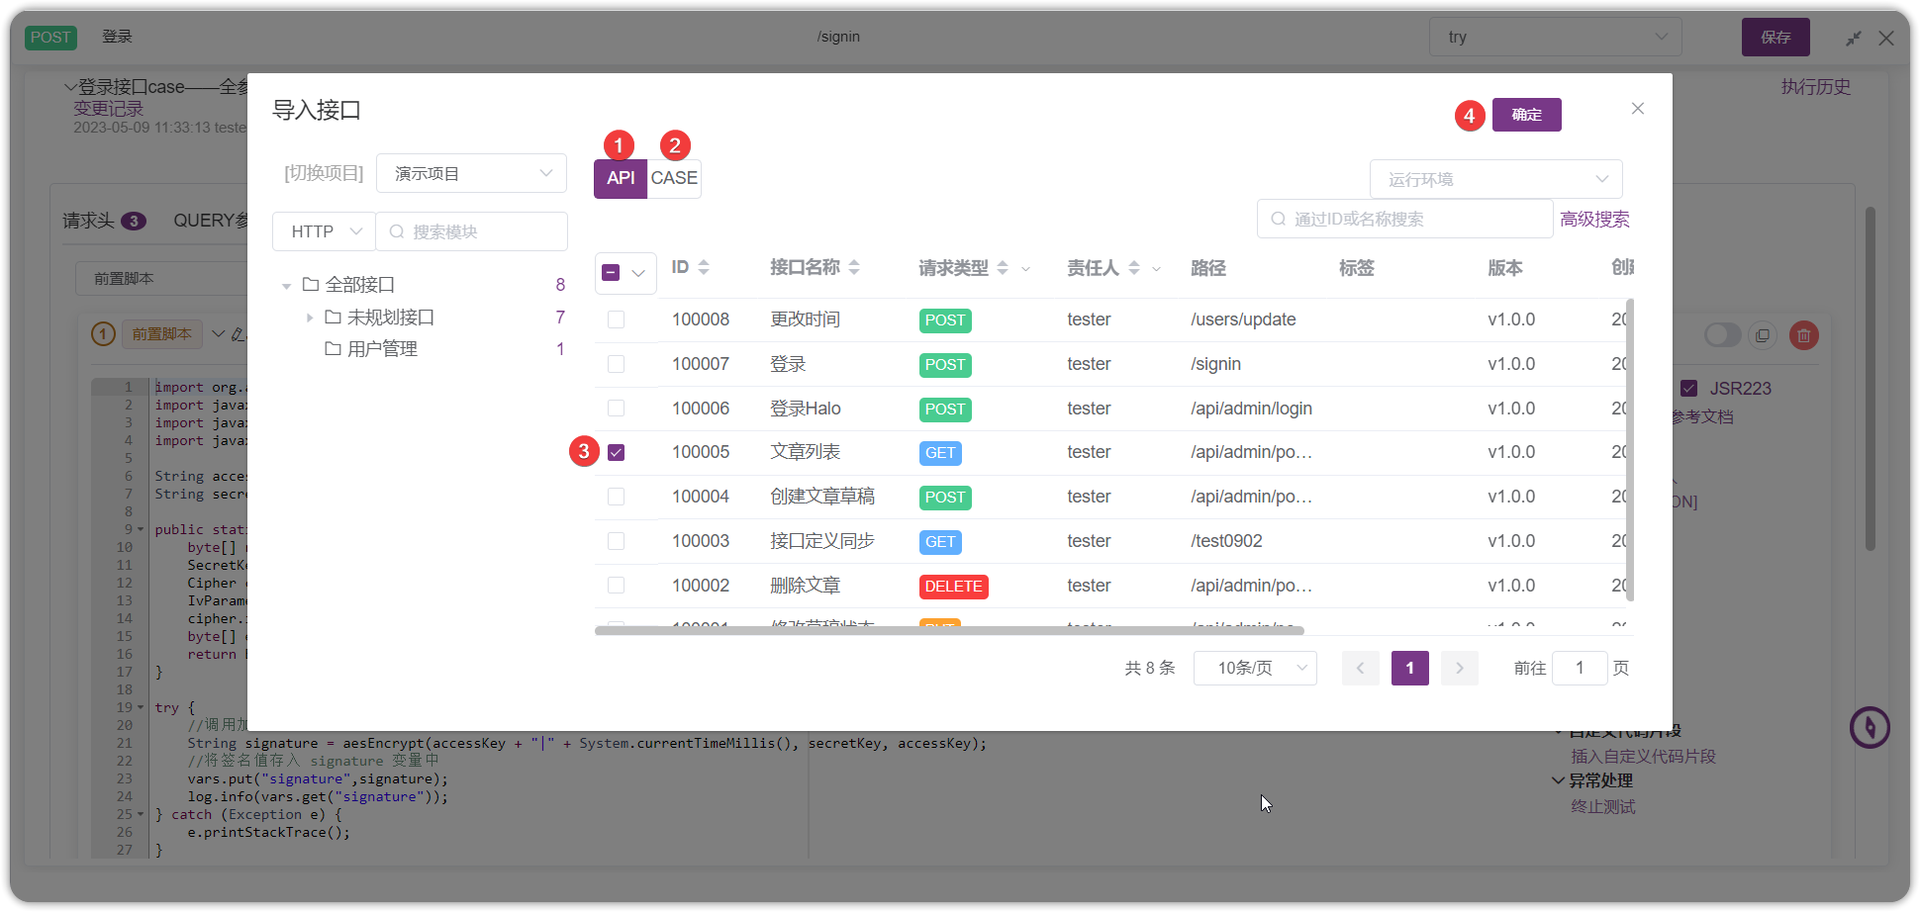1920x912 pixels.
Task: Open the 演示项目 project dropdown
Action: 471,173
